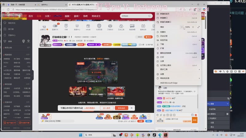Click the emoji icon in chat toolbar
Image resolution: width=246 pixels, height=138 pixels.
click(x=157, y=115)
